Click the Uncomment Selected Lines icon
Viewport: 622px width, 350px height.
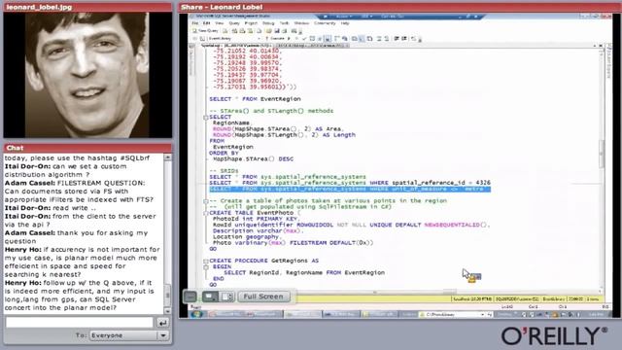[387, 39]
